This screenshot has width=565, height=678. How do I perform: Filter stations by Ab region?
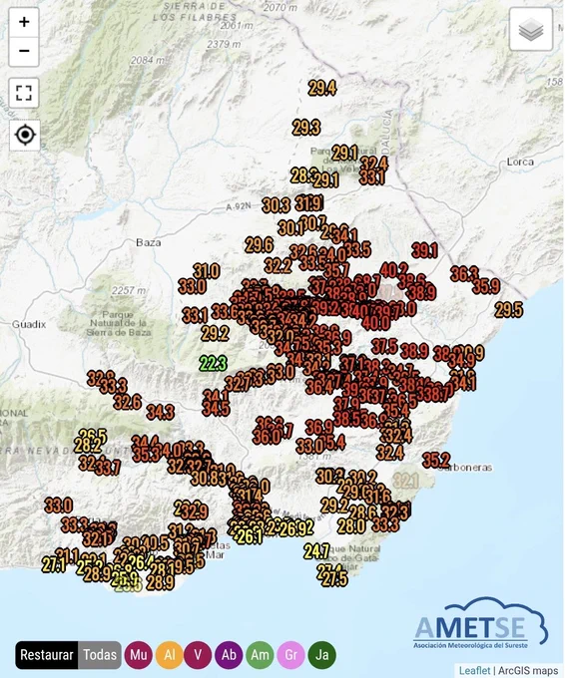tap(229, 655)
